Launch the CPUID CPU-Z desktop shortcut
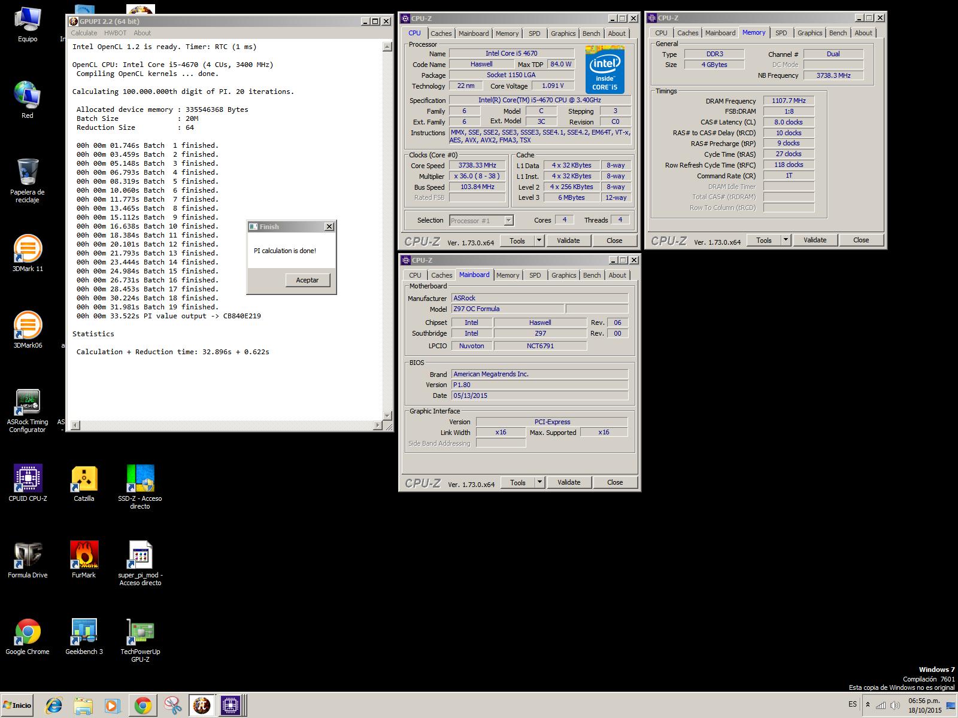The height and width of the screenshot is (718, 958). (28, 483)
